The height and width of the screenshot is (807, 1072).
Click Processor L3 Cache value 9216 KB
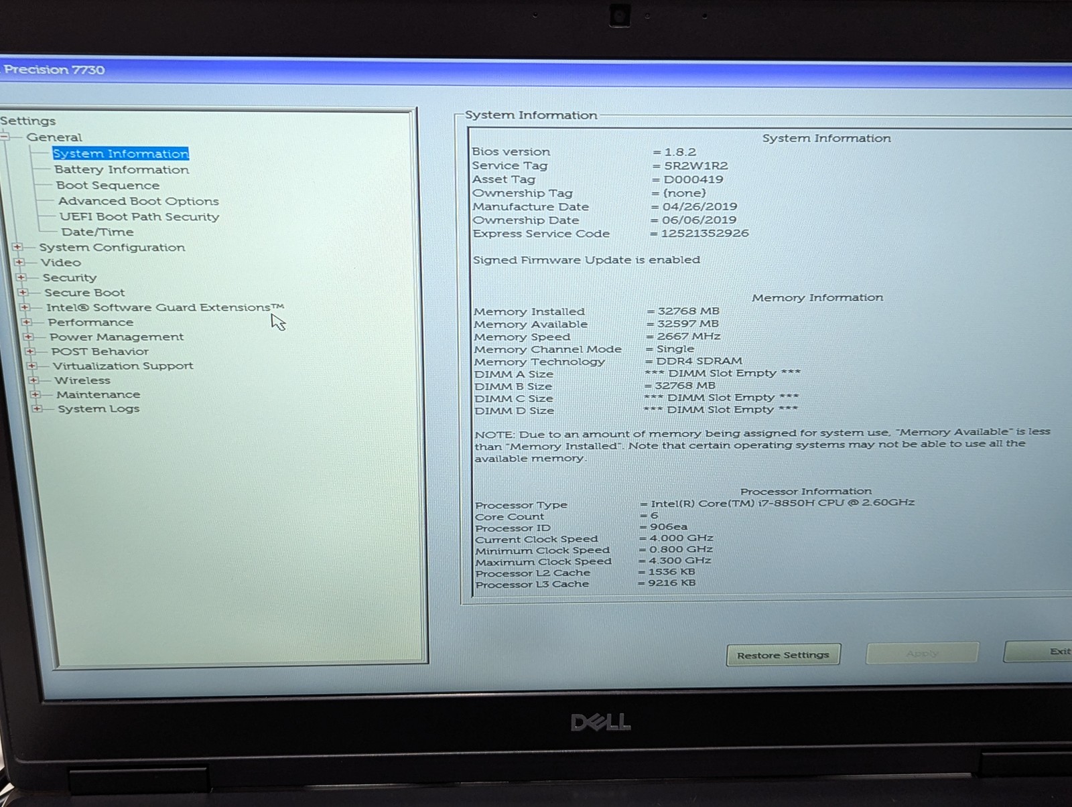tap(671, 583)
